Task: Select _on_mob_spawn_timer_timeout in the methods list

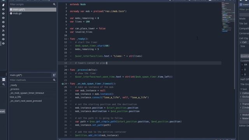Action: pos(27,93)
